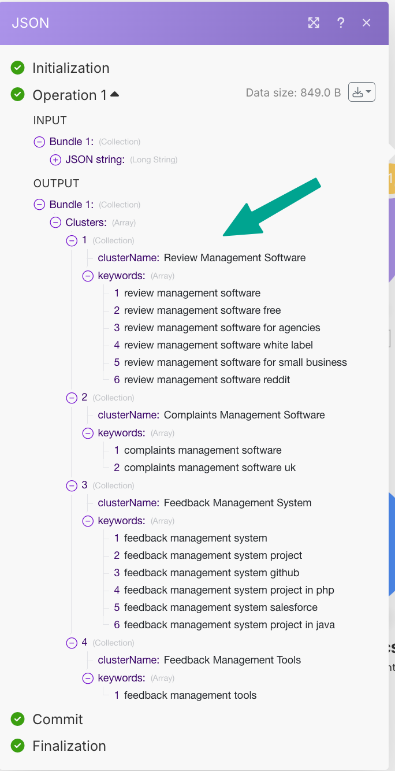The height and width of the screenshot is (771, 395).
Task: Open the download output bundles dropdown
Action: [x=362, y=92]
